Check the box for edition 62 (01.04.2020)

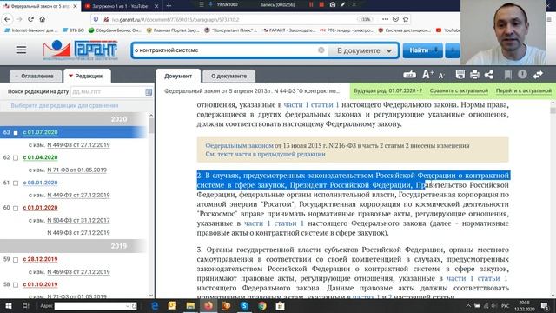pyautogui.click(x=16, y=158)
